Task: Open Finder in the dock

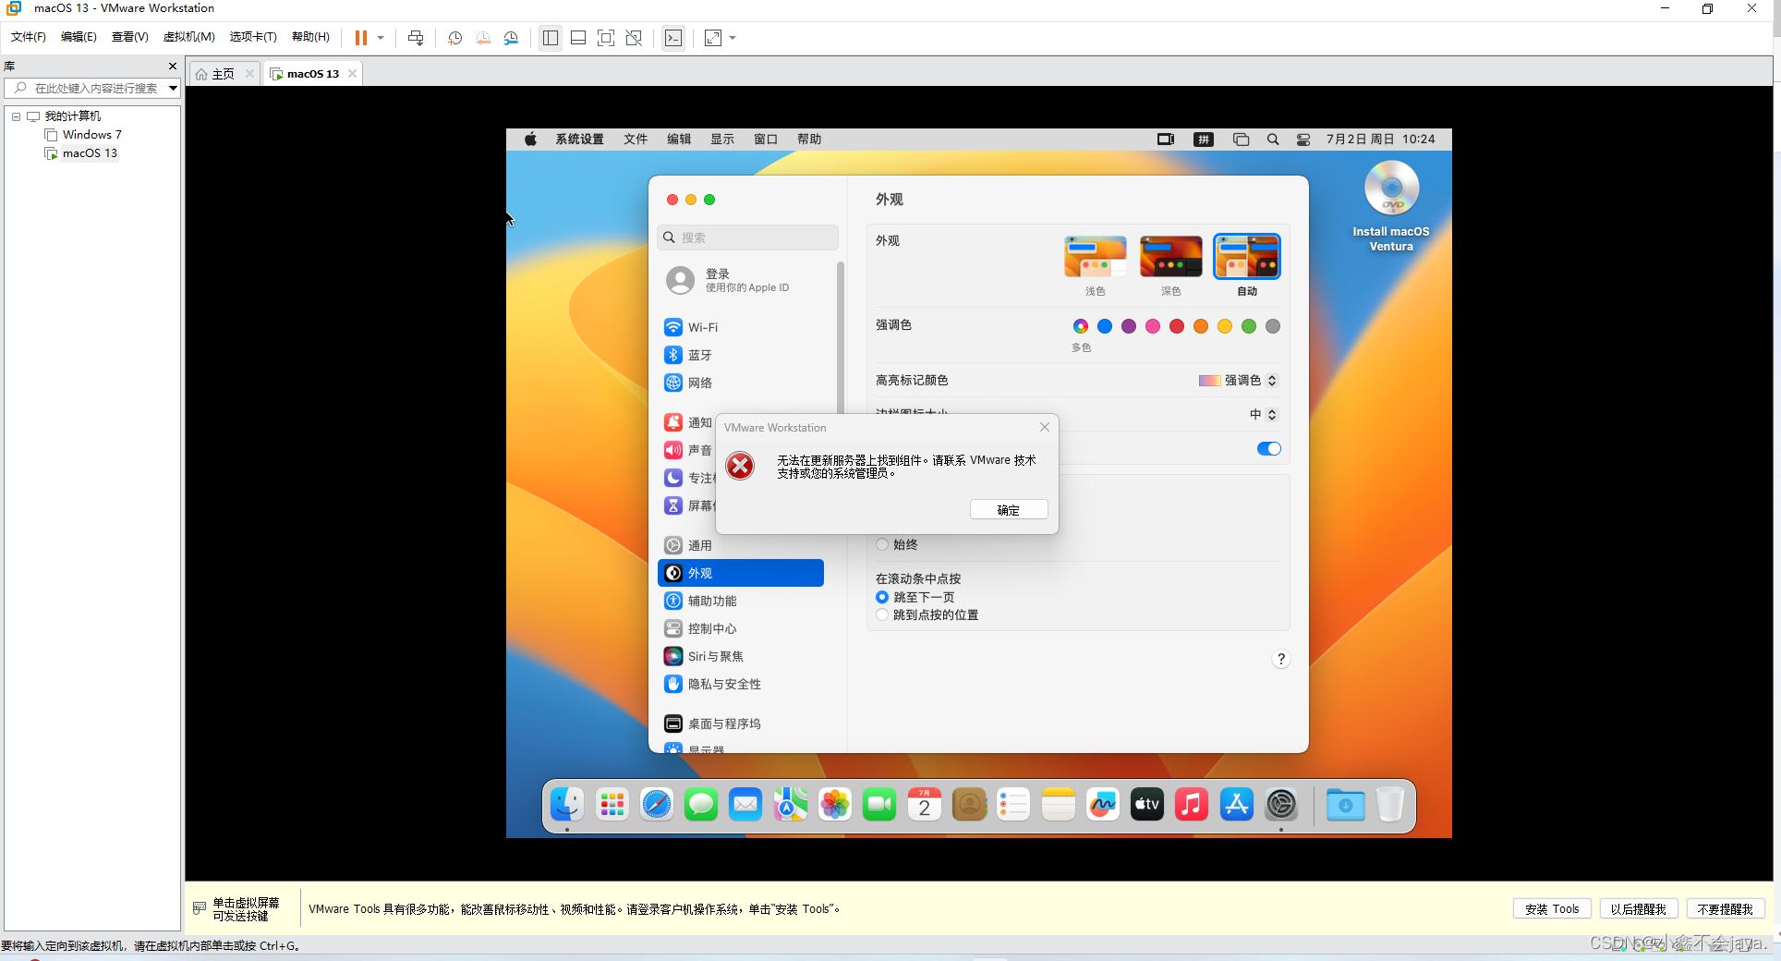Action: (x=567, y=805)
